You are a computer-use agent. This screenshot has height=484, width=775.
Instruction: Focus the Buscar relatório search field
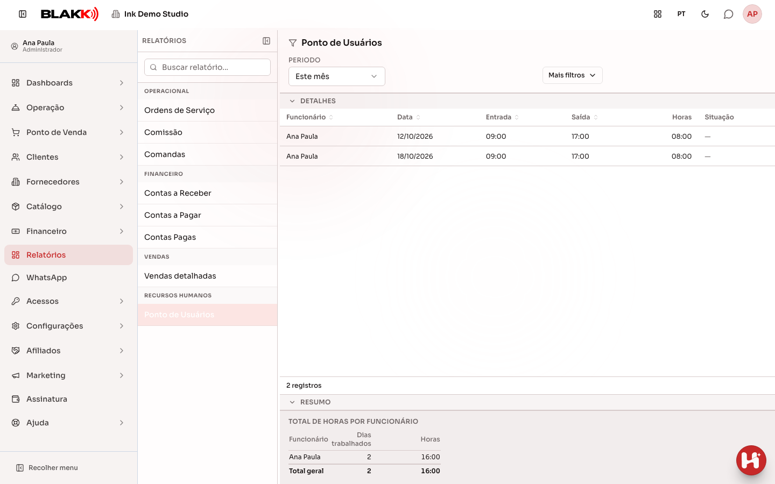(x=207, y=67)
